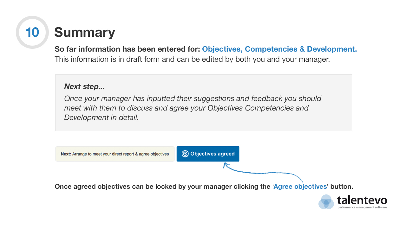Click the Next: Arrange to meet note box
The height and width of the screenshot is (228, 406).
tap(115, 154)
